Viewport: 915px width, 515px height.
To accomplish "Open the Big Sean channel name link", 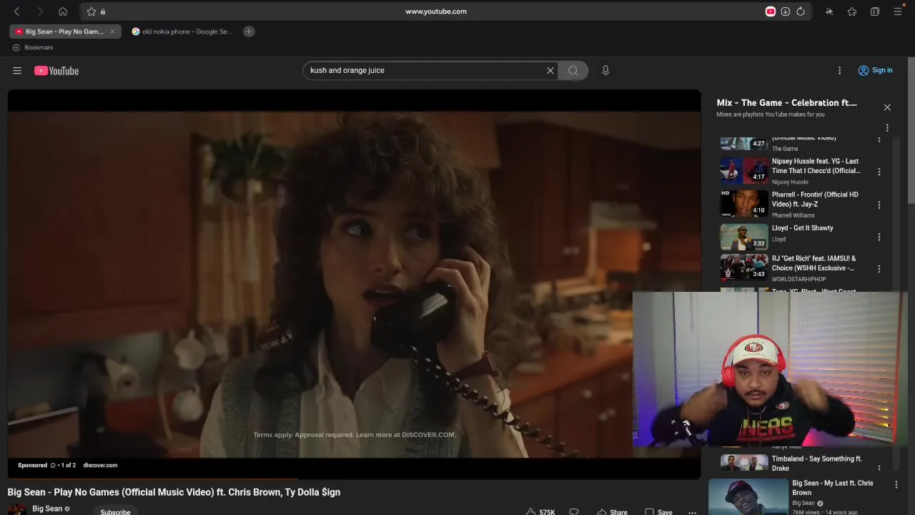I will coord(47,509).
